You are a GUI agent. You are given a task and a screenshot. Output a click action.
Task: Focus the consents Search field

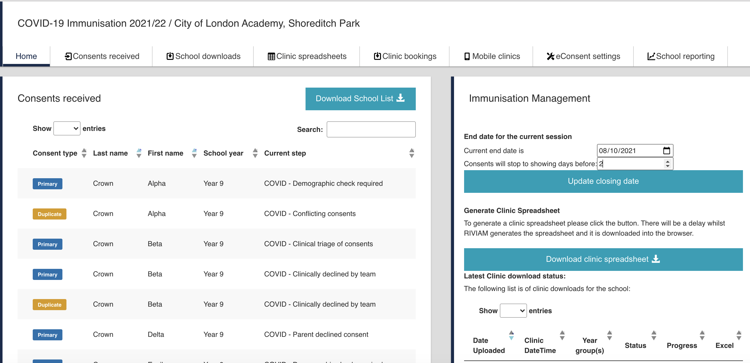(x=371, y=129)
